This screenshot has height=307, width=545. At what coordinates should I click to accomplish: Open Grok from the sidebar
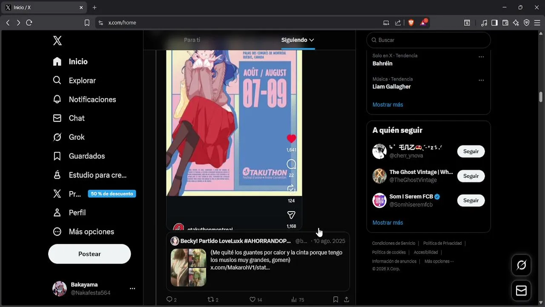(x=69, y=137)
